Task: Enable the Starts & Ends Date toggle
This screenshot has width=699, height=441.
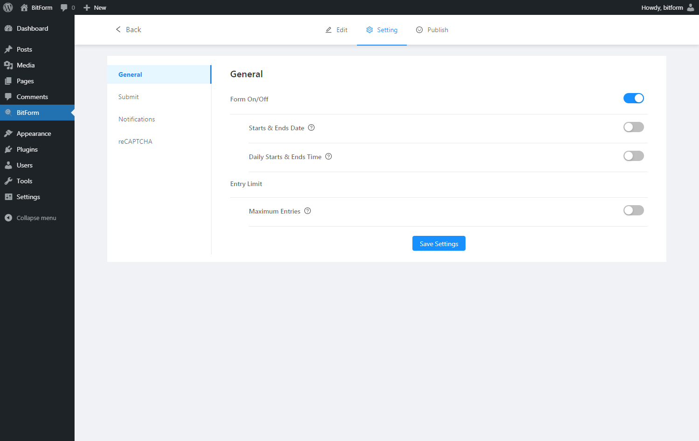Action: [634, 127]
